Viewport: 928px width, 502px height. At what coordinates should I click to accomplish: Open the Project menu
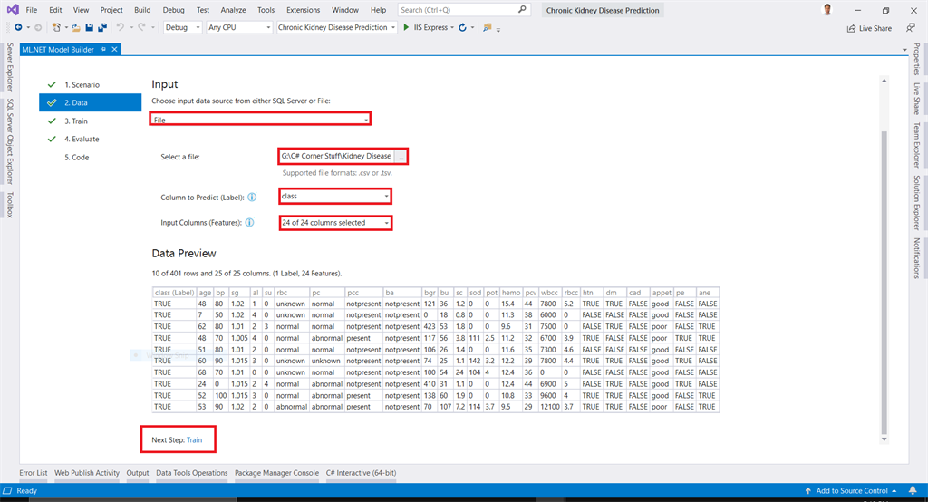(x=111, y=10)
